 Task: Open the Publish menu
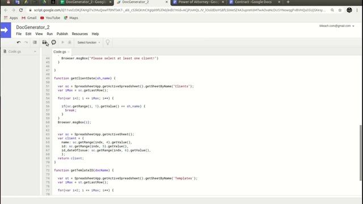pos(62,34)
